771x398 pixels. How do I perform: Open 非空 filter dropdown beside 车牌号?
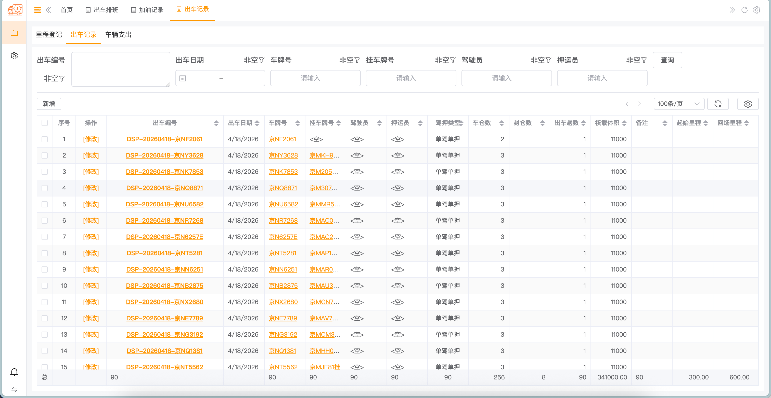[349, 60]
